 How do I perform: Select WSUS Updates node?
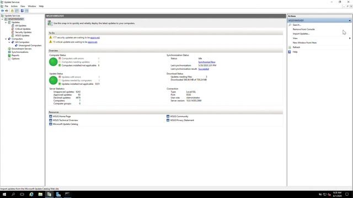(x=22, y=35)
